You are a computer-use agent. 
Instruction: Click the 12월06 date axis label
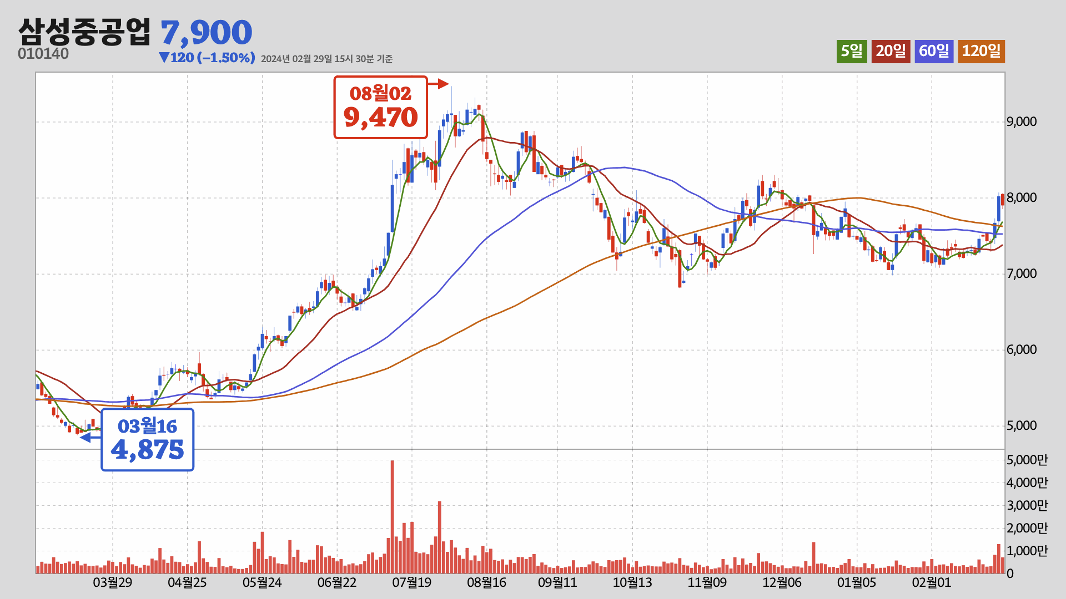[x=782, y=582]
